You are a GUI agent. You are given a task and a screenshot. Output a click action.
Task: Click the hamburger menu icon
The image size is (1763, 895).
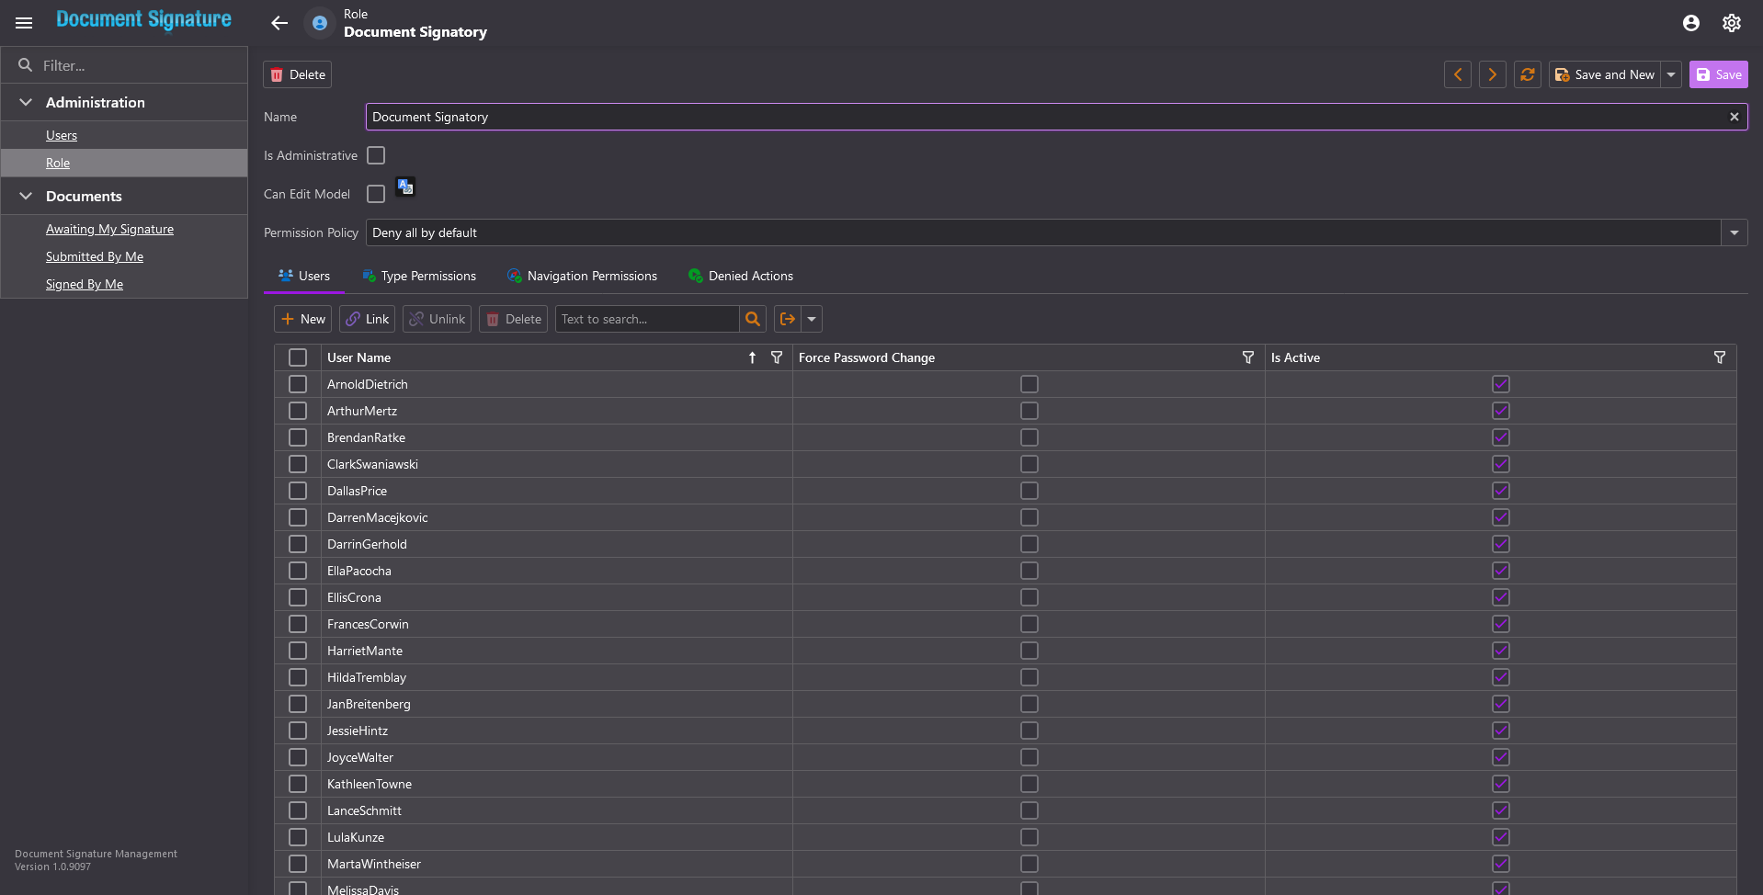point(24,23)
